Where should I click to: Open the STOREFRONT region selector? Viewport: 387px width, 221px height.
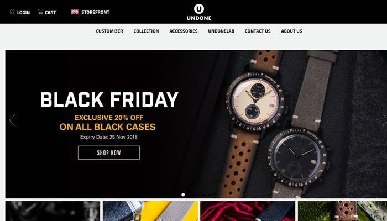coord(95,12)
